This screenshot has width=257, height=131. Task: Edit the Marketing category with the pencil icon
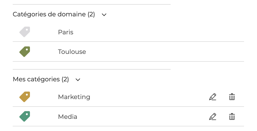[212, 97]
